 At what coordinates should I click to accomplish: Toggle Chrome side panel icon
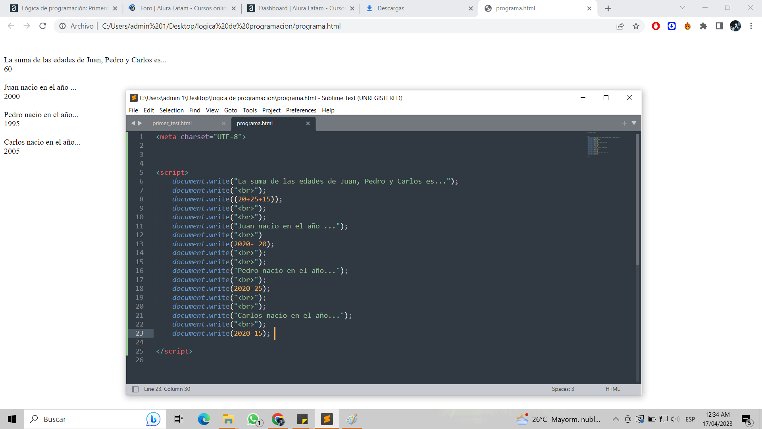pos(719,26)
